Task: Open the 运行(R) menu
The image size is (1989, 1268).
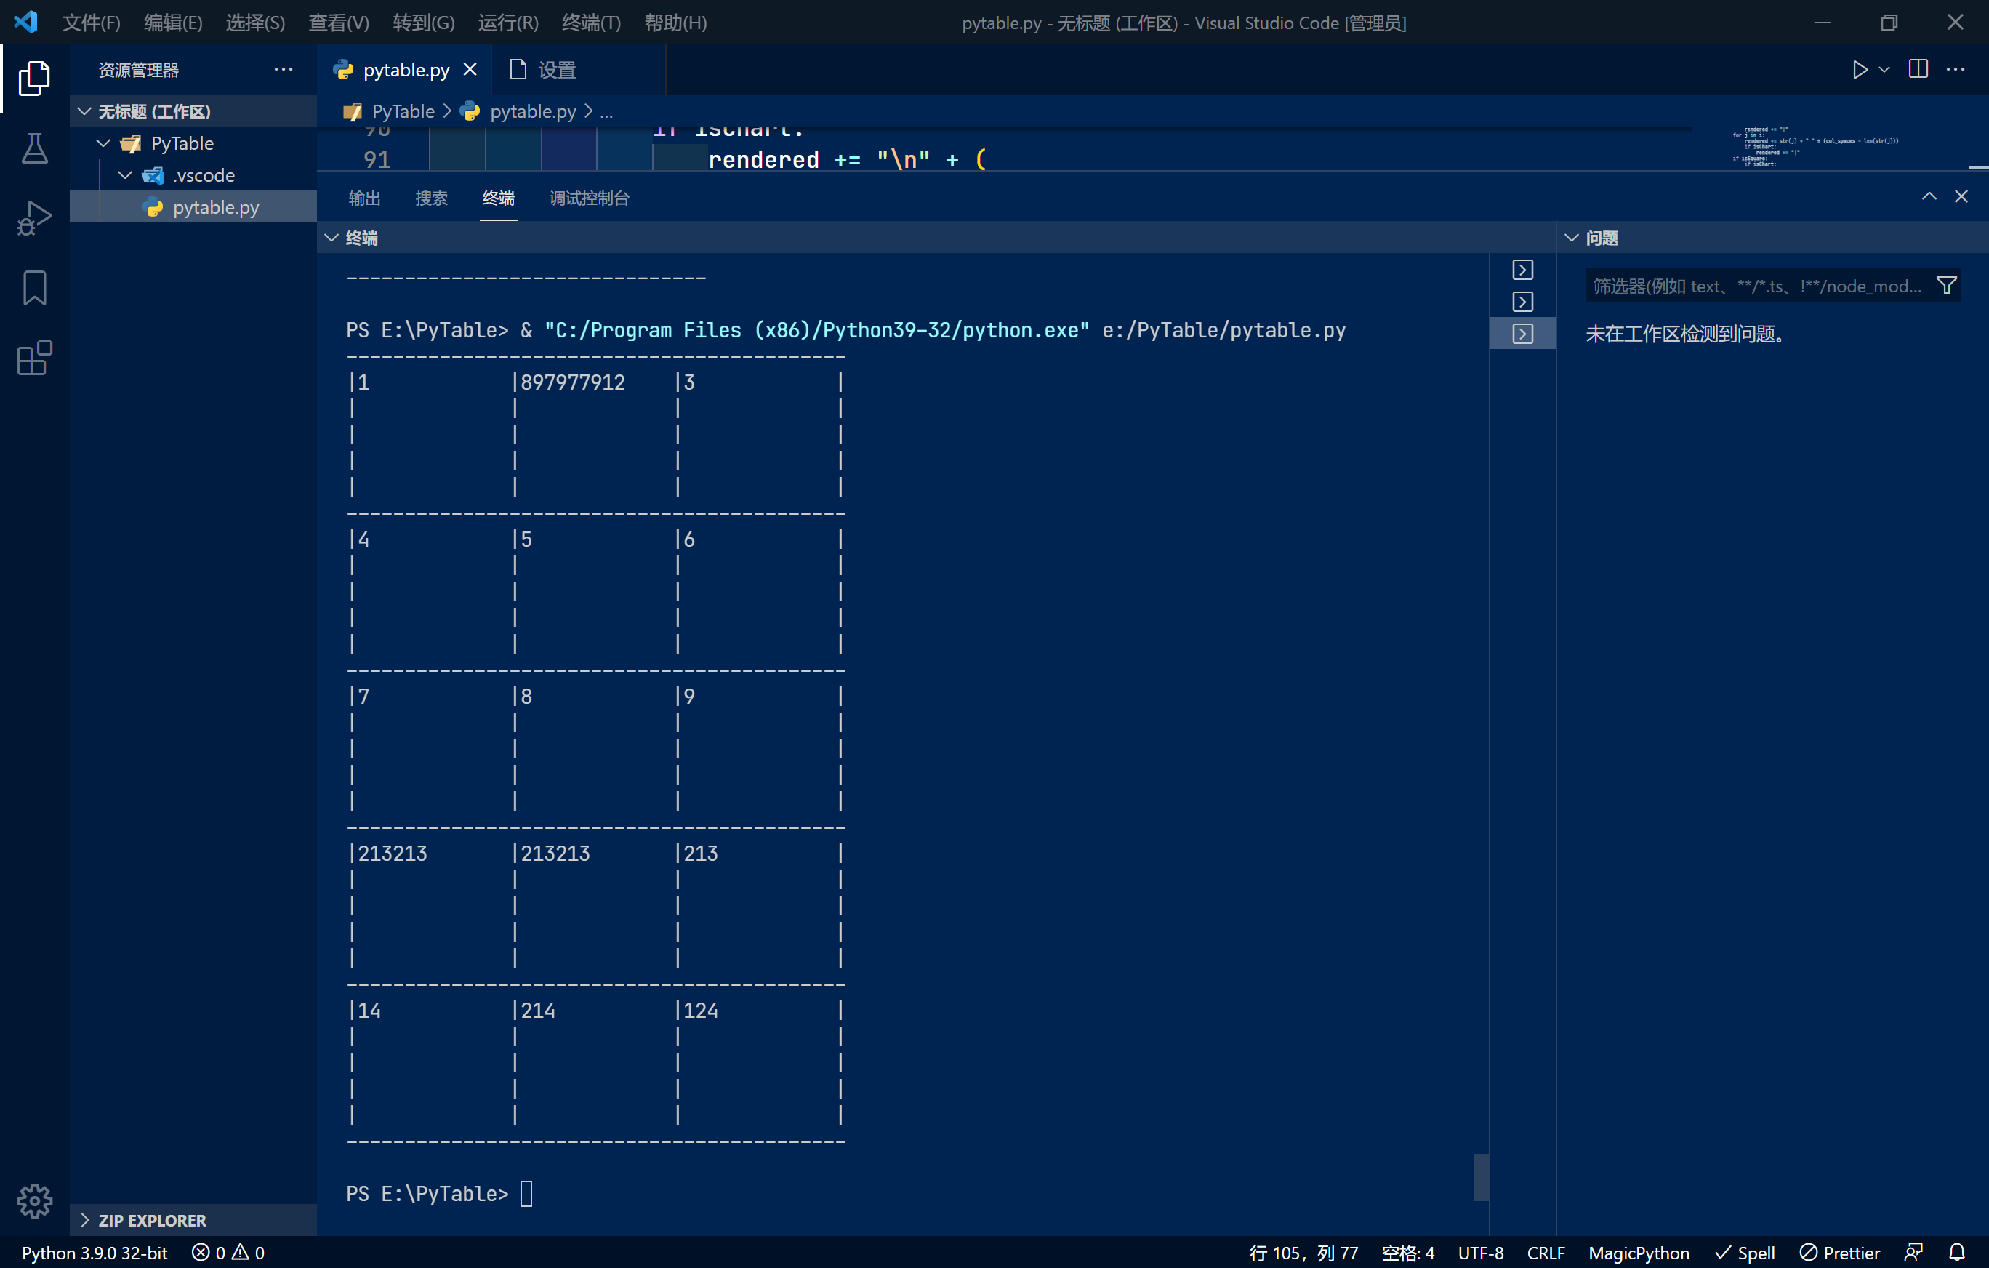Action: point(508,23)
